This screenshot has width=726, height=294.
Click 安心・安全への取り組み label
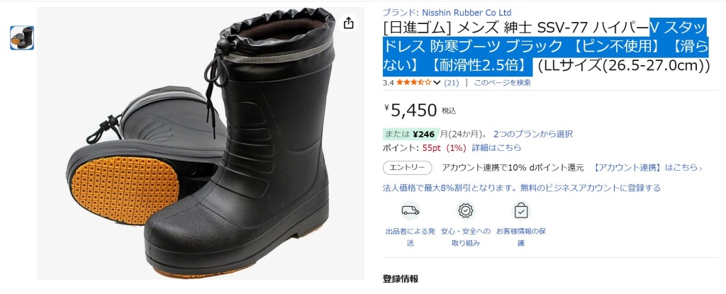[465, 237]
